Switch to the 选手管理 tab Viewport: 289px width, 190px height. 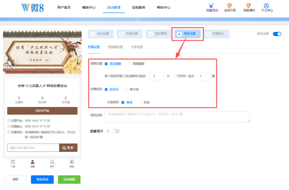158,34
